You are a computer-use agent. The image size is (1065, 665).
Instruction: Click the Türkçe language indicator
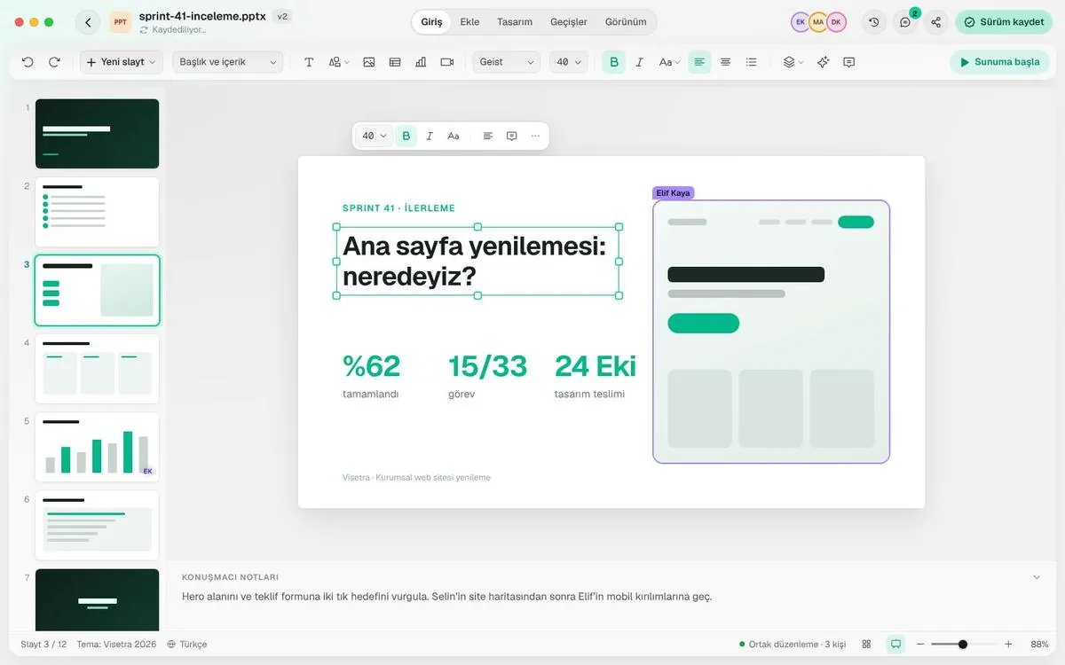coord(186,645)
